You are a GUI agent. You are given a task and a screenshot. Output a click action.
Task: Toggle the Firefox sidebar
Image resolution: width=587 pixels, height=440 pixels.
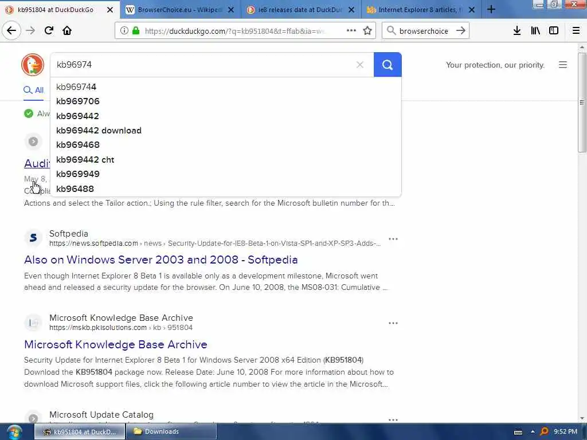(x=554, y=31)
